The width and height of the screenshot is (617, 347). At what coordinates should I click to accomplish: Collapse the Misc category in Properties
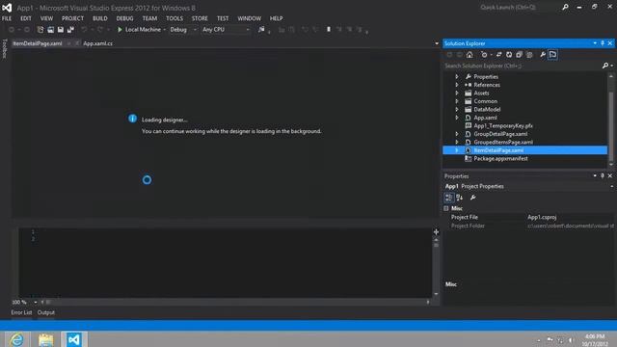446,208
